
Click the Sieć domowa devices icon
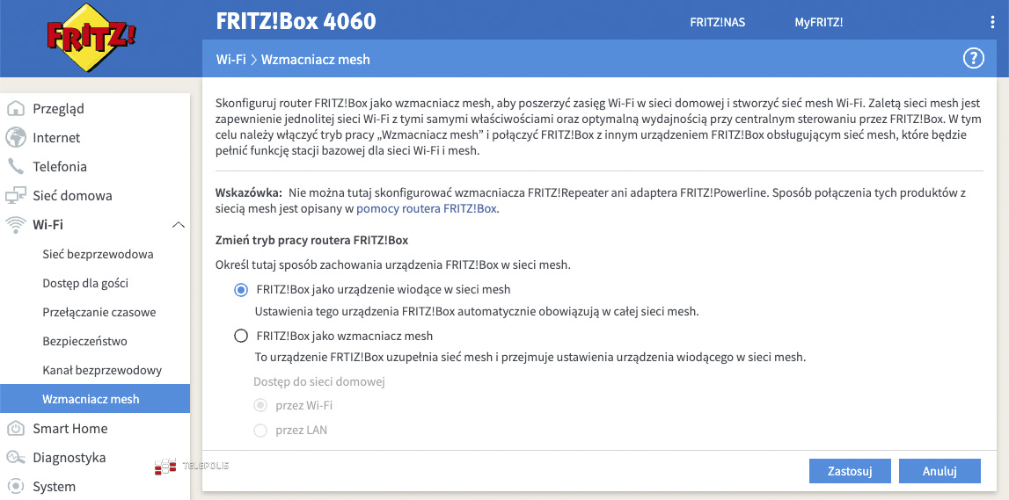tap(16, 196)
